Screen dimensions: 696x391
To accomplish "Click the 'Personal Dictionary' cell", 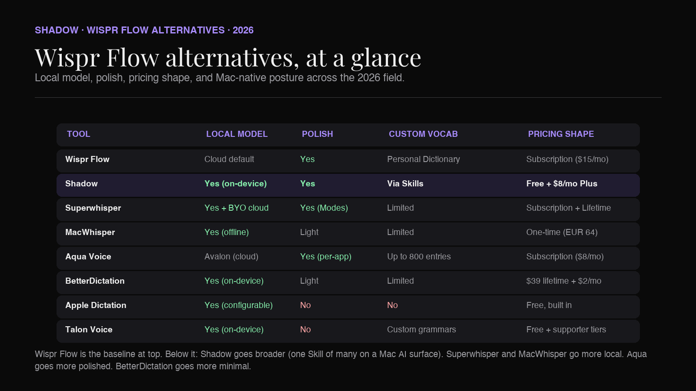I will click(x=423, y=159).
